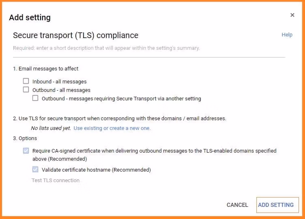Open the Help link
Viewport: 305px width, 219px height.
(x=287, y=35)
